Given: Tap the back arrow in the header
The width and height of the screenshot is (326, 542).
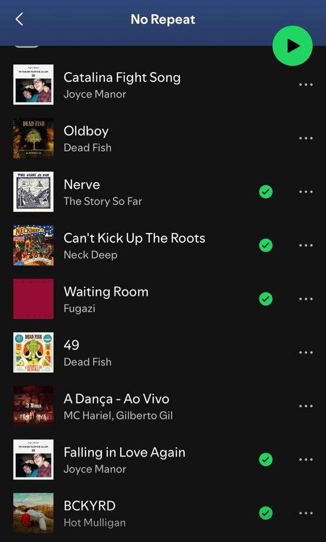Looking at the screenshot, I should pos(19,19).
